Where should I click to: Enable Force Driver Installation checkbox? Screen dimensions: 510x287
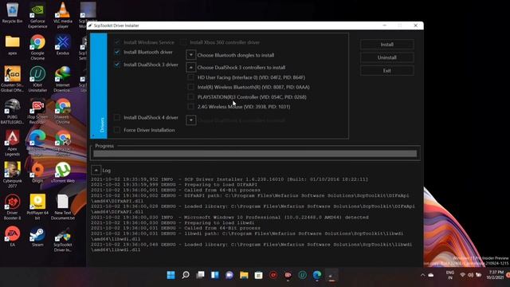click(x=117, y=130)
